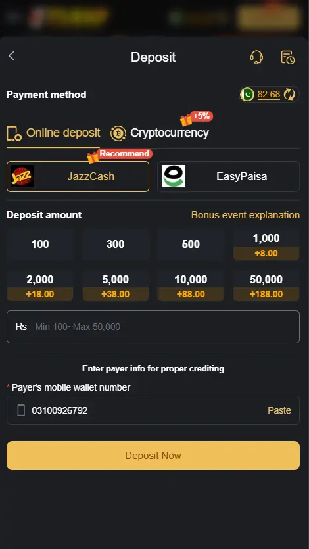Image resolution: width=309 pixels, height=549 pixels.
Task: Click the Pakistan flag currency icon
Action: pos(247,94)
